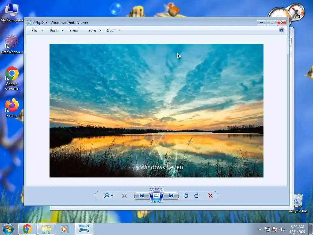Click the network tray icon
313x235 pixels.
267,229
